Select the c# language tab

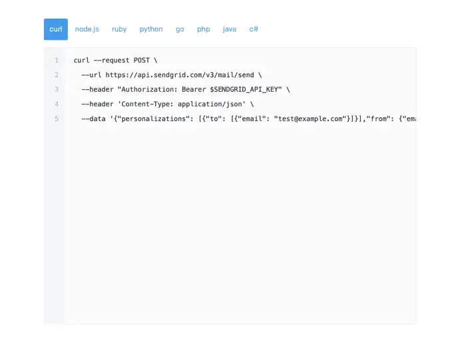tap(254, 29)
